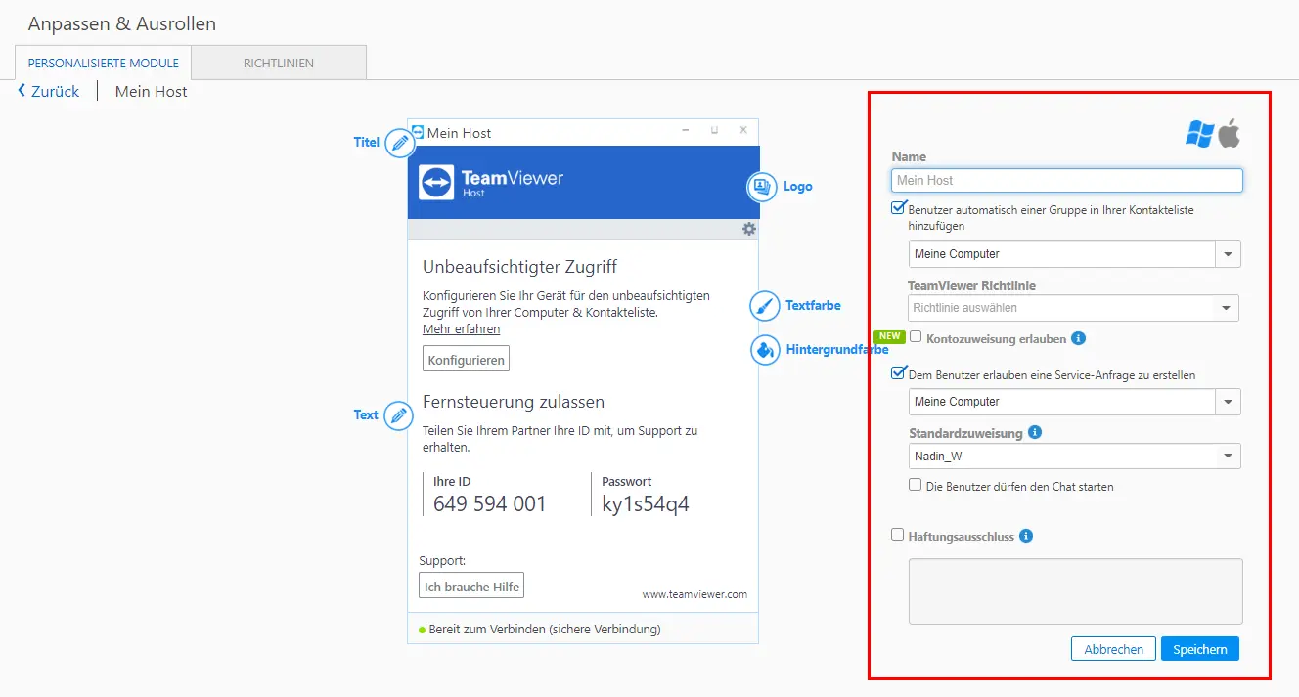
Task: Click the TeamViewer logo in blue banner
Action: tap(436, 183)
